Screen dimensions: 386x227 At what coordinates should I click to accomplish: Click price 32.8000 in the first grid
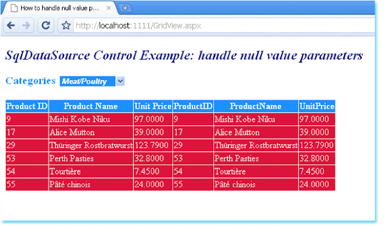[149, 158]
